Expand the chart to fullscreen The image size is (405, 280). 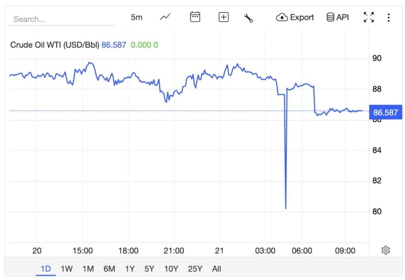[369, 17]
